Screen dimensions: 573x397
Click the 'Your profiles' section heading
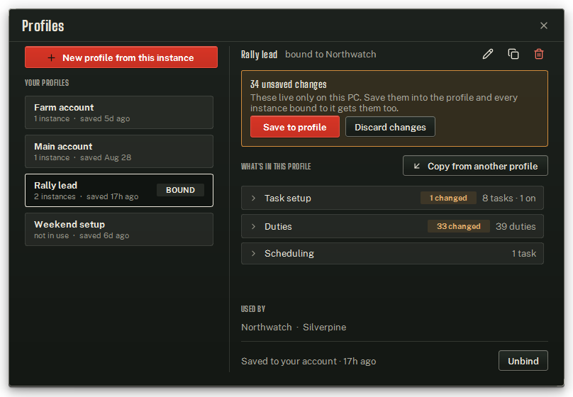[x=47, y=83]
